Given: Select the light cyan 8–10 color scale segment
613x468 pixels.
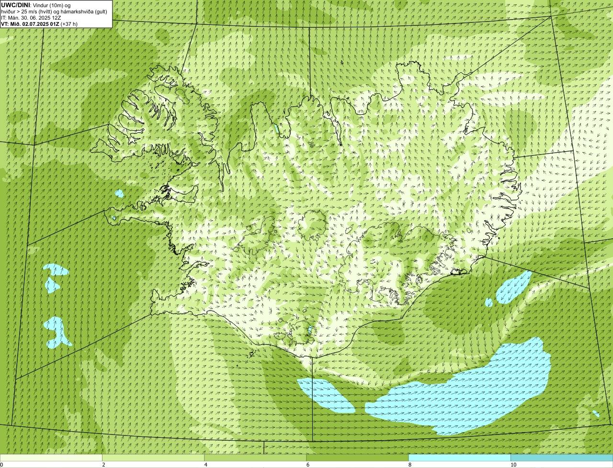Looking at the screenshot, I should [x=460, y=458].
